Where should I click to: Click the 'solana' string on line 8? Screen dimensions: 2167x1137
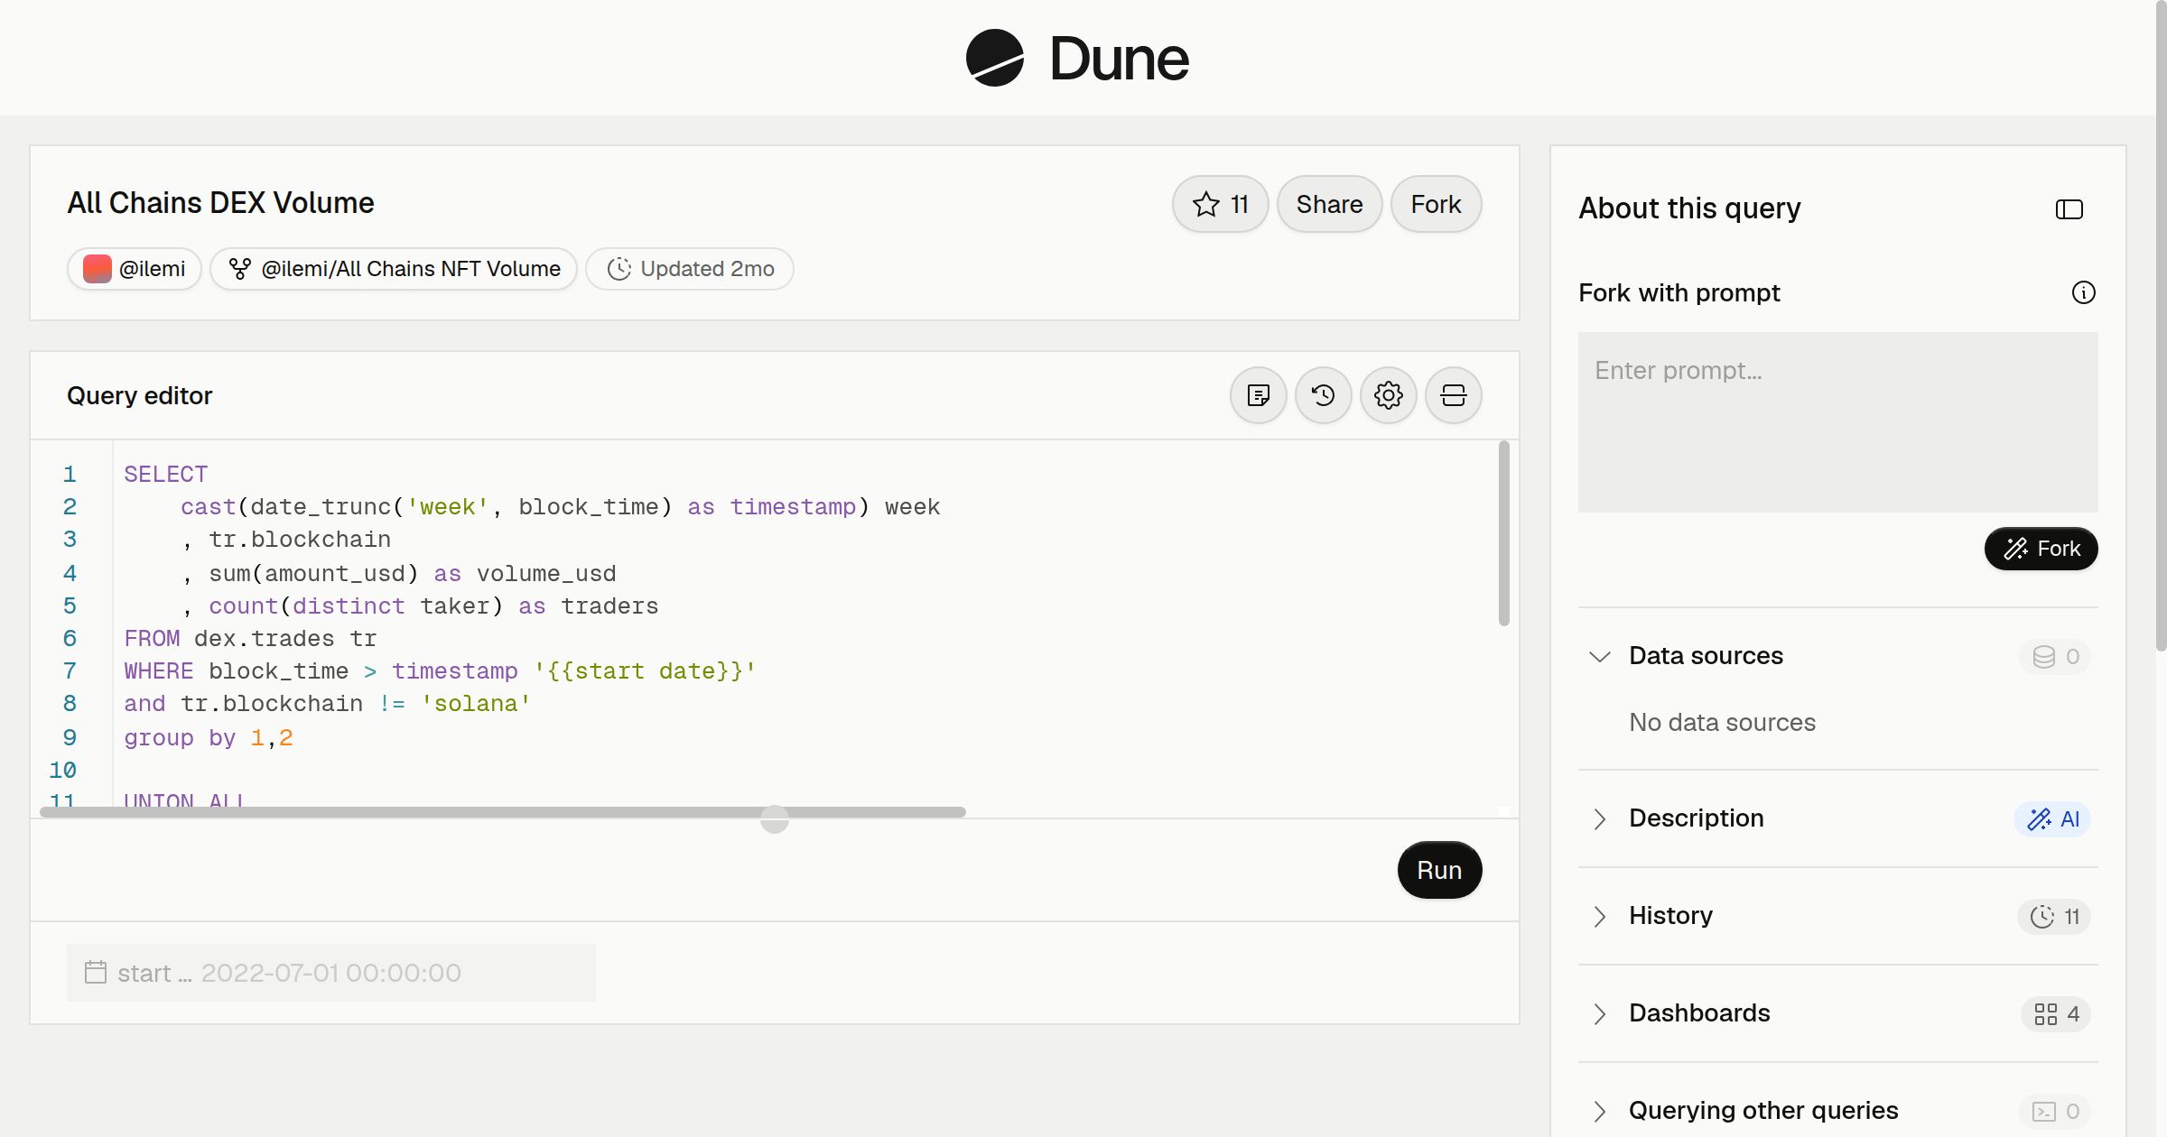[x=475, y=703]
